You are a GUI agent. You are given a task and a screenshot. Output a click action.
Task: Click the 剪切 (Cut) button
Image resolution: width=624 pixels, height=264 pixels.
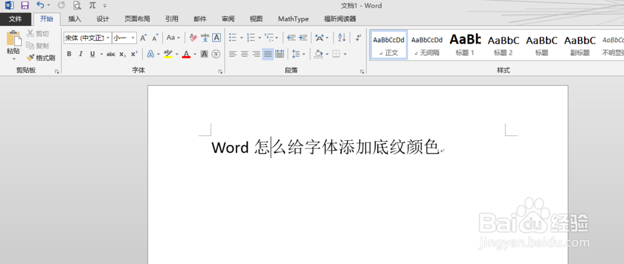click(38, 34)
